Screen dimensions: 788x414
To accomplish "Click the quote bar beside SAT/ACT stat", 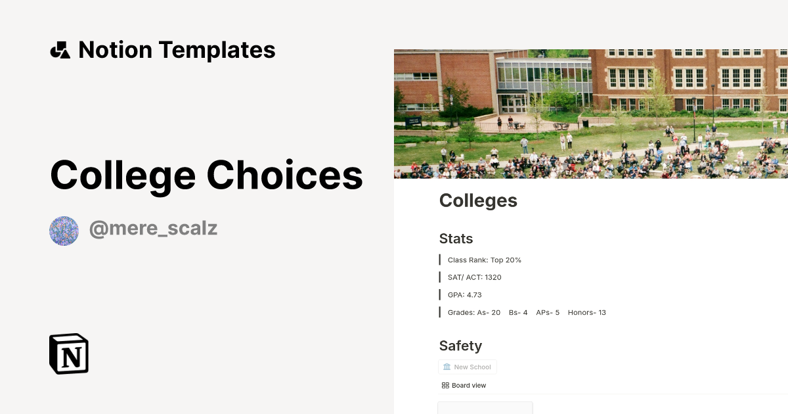I will 440,277.
